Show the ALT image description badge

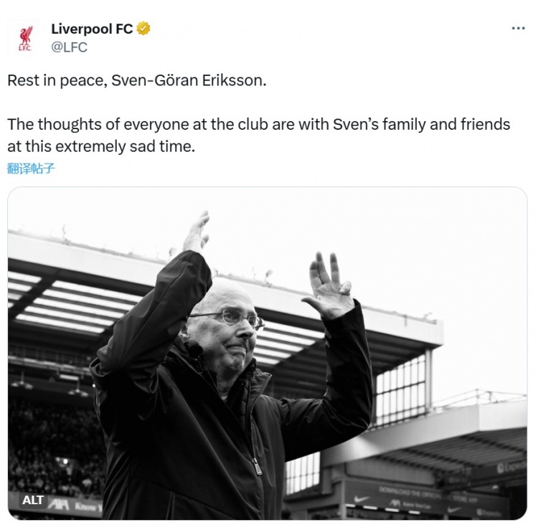33,500
